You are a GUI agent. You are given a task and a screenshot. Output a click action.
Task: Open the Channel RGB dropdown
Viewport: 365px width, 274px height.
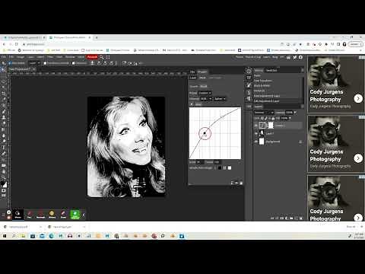206,99
